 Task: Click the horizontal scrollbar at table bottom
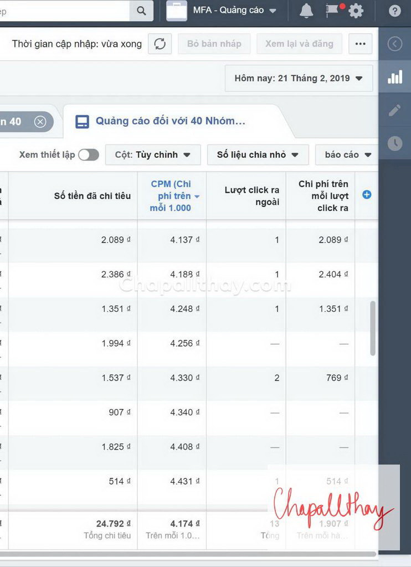pos(188,554)
